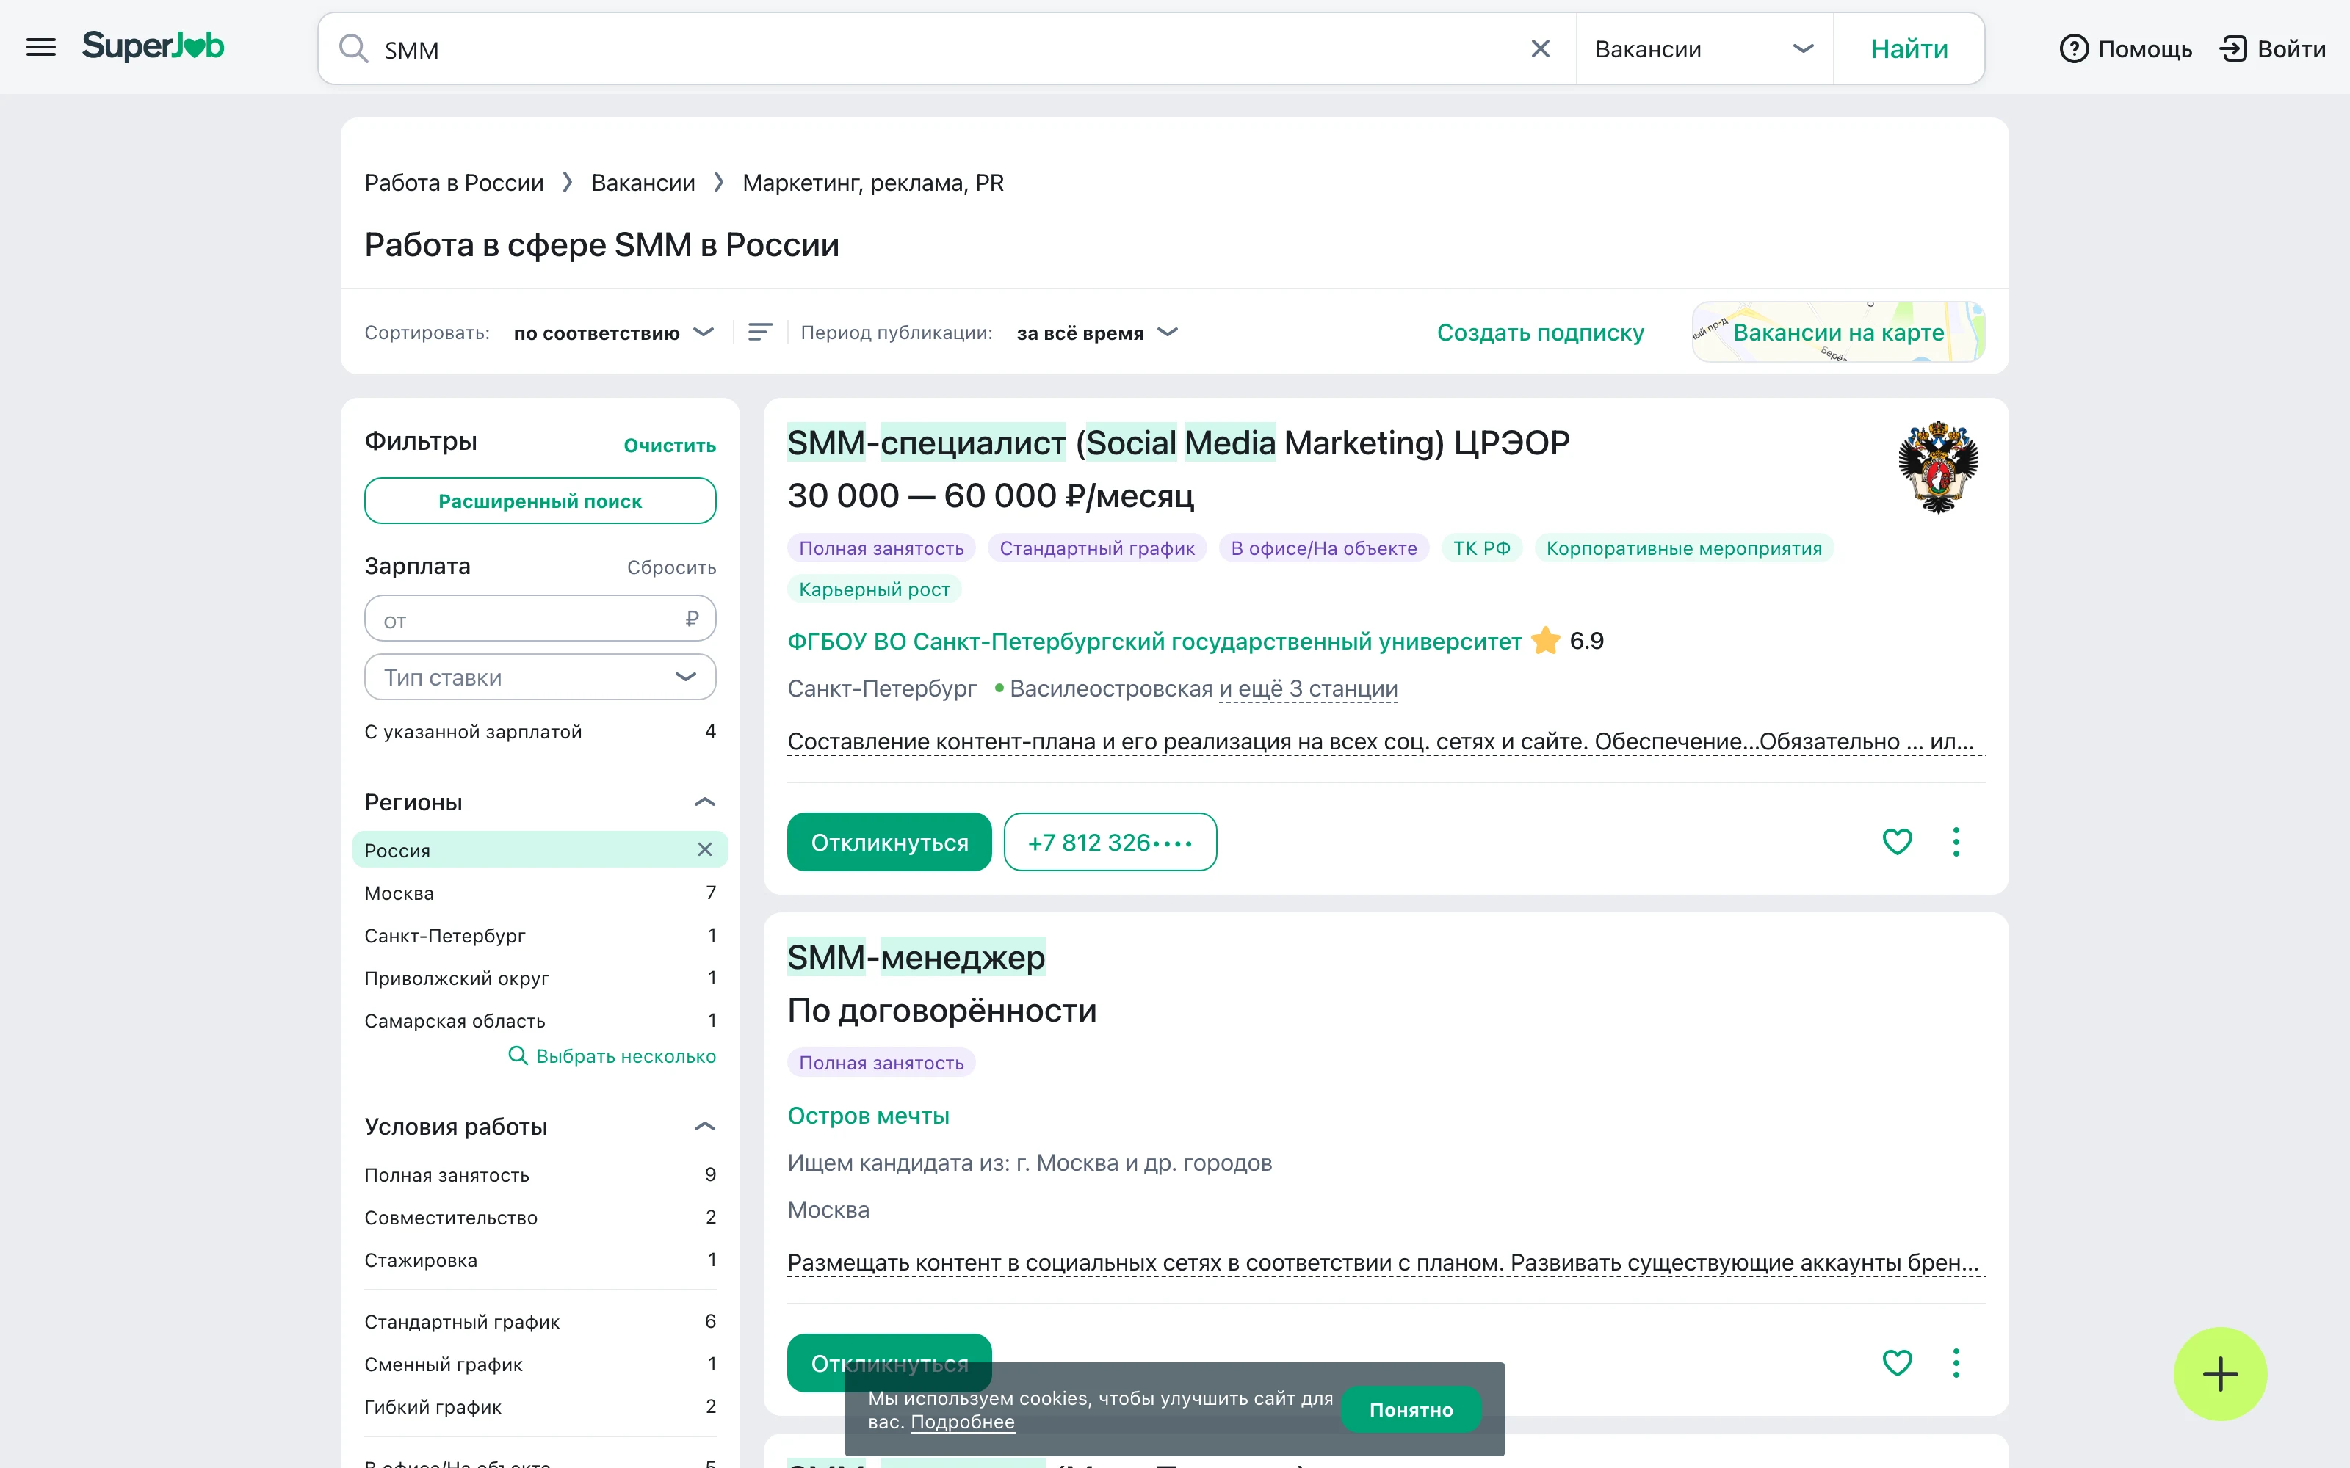Click Откликнуться on SMM-специалист vacancy
The width and height of the screenshot is (2350, 1468).
pos(889,842)
